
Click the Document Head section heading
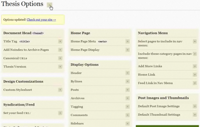(x=24, y=33)
